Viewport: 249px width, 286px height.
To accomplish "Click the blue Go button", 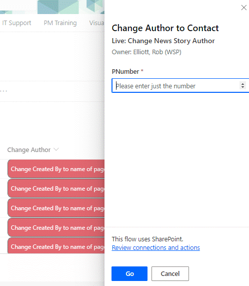I will [x=129, y=273].
